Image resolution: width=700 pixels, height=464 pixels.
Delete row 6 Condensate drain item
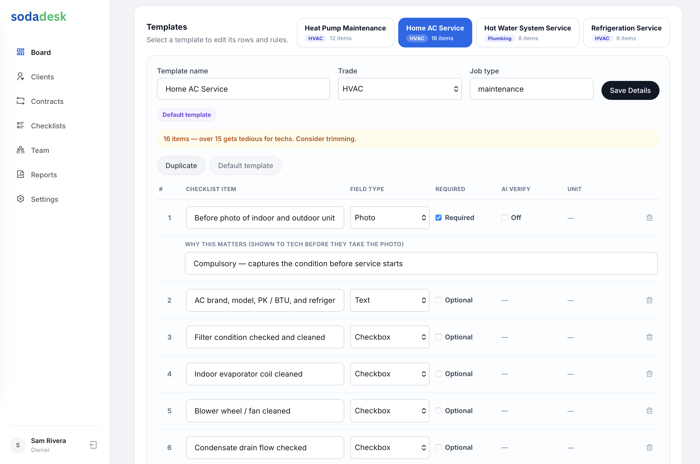[649, 448]
